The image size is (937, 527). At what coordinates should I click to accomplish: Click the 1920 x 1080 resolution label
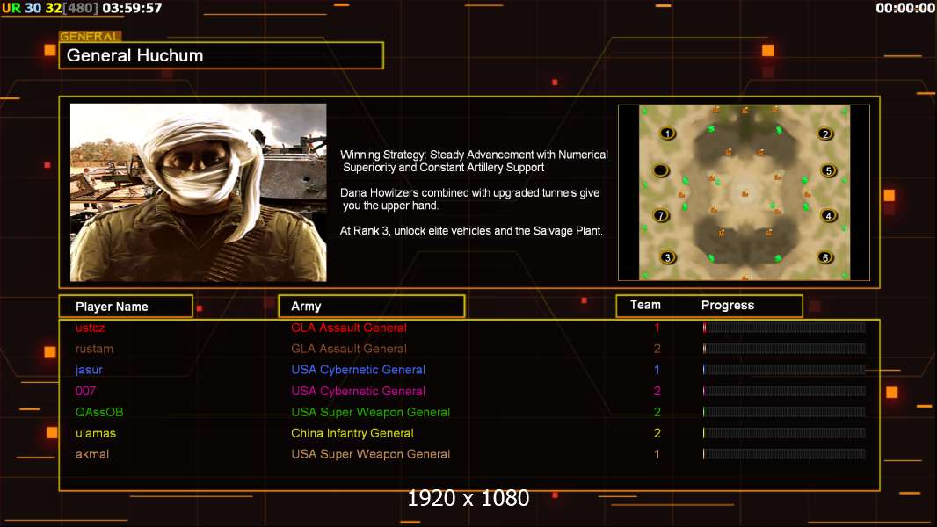[x=468, y=498]
